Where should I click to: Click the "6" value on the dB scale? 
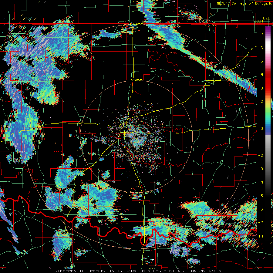coord(262,48)
